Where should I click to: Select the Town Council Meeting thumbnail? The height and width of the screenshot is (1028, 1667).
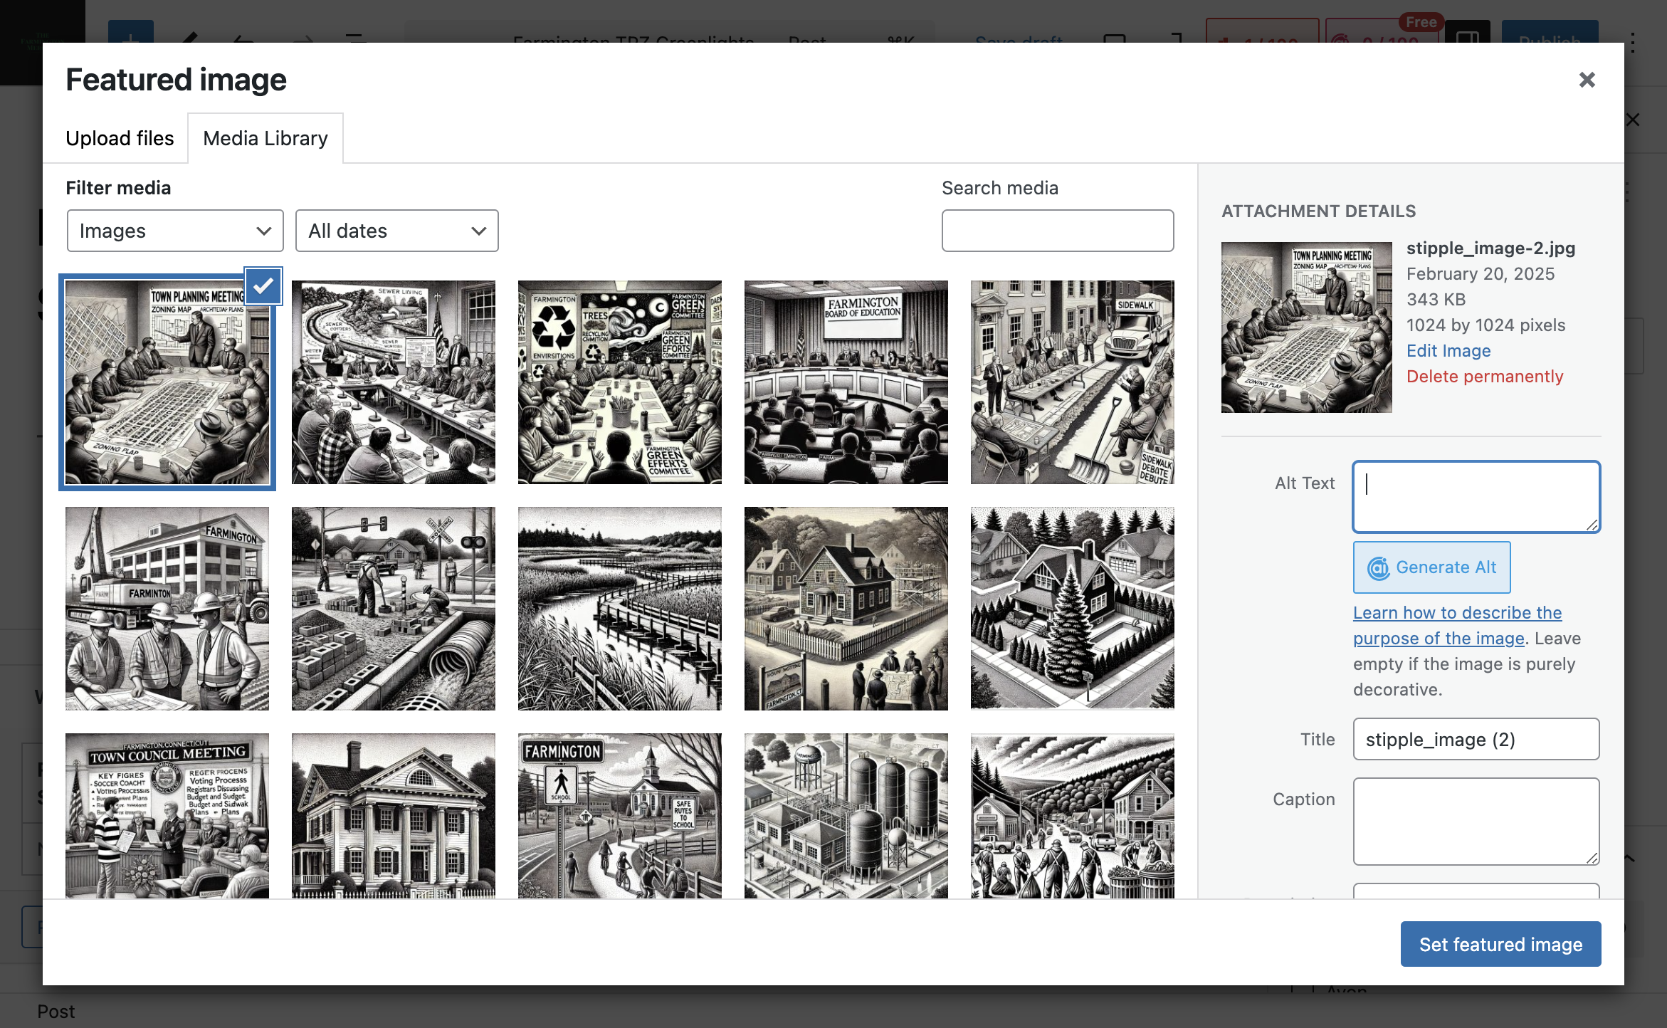[x=167, y=816]
